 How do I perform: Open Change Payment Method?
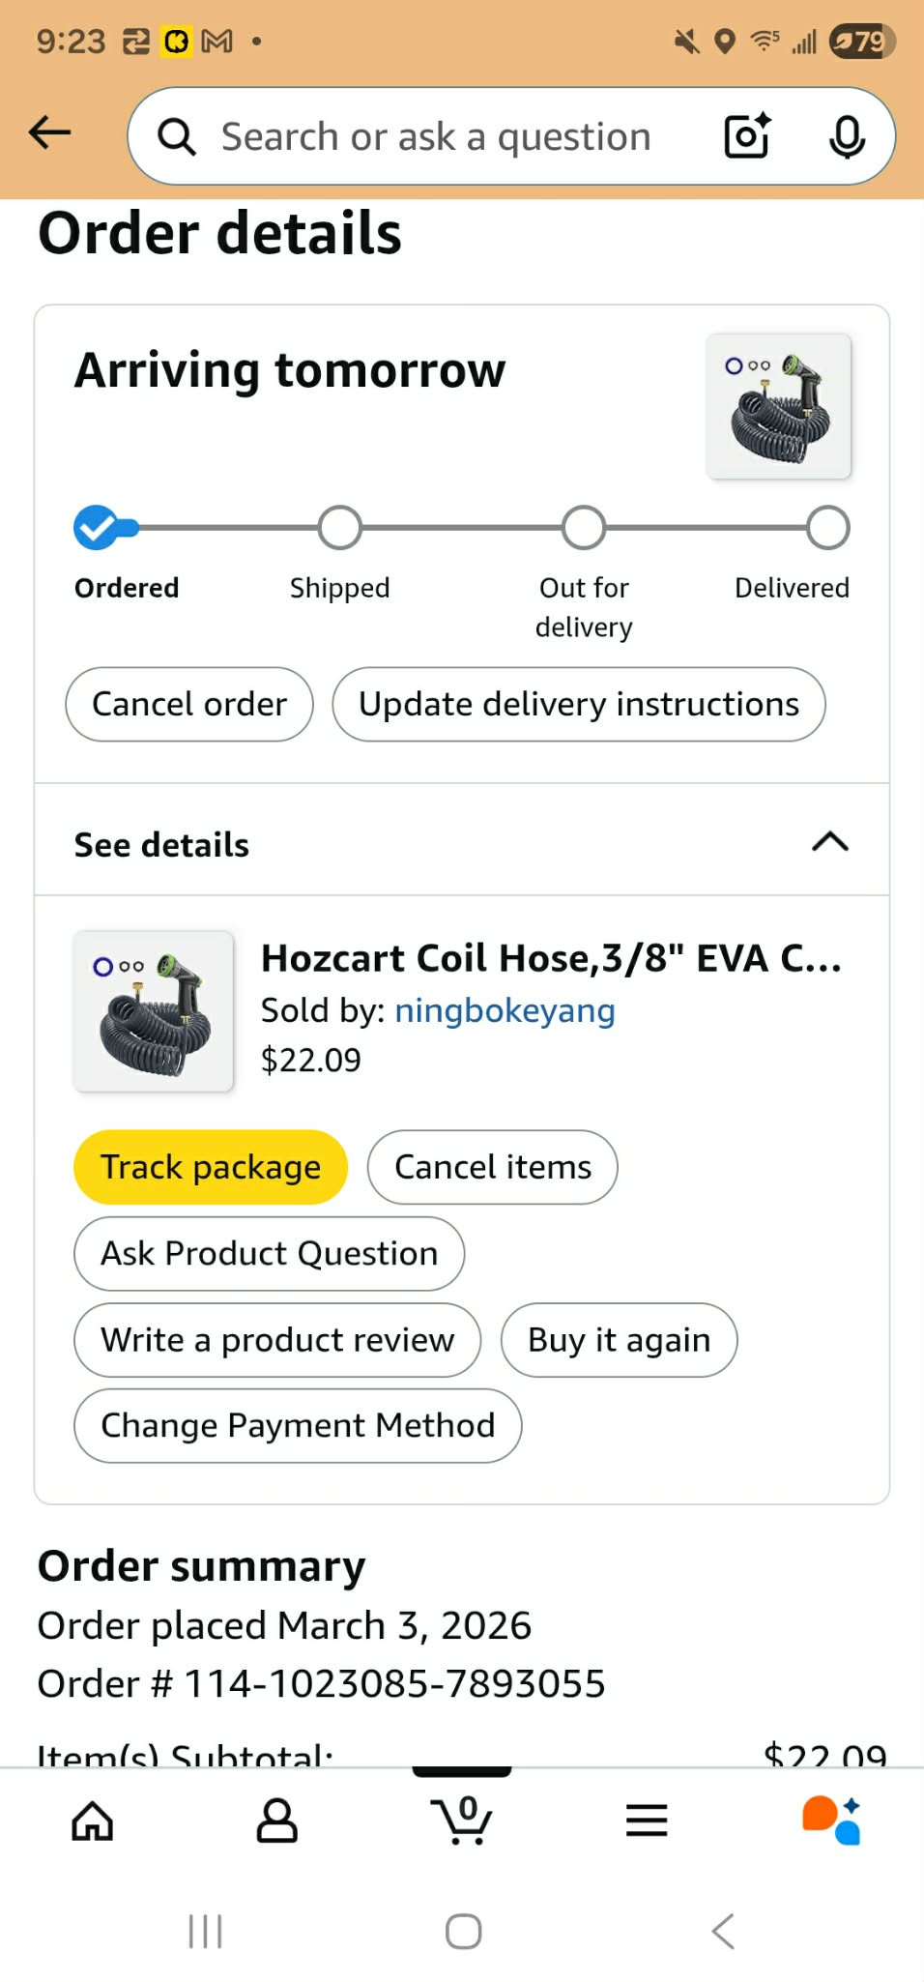(x=298, y=1426)
